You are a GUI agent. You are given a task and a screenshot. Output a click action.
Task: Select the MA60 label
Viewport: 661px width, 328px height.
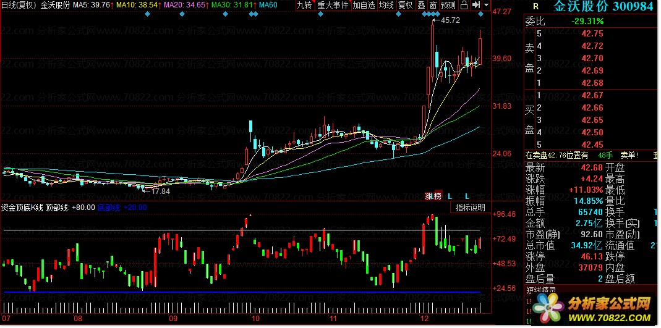coord(268,5)
